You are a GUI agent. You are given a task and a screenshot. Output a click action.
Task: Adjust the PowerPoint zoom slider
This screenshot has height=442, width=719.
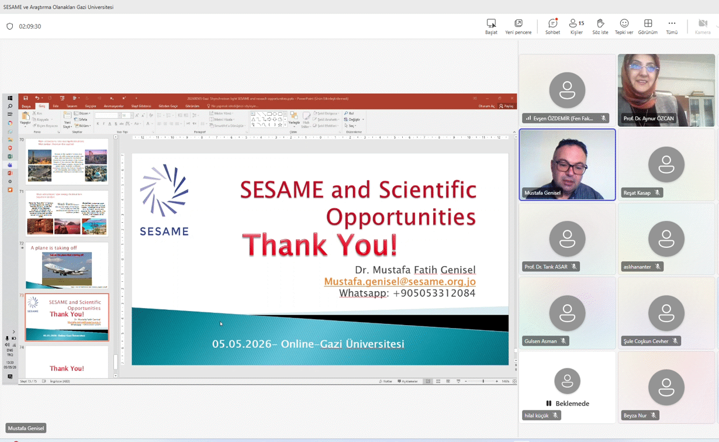pyautogui.click(x=483, y=381)
